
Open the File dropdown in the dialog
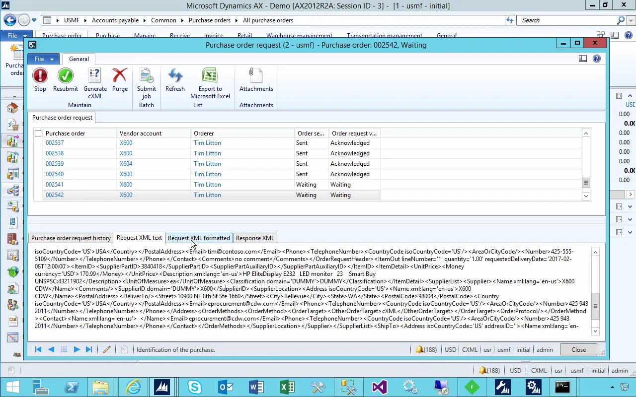44,59
